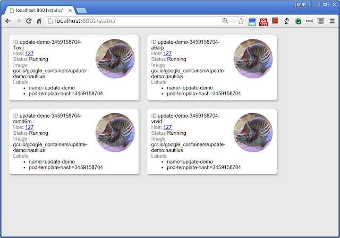This screenshot has width=340, height=238.
Task: Click the ID text ending in vrvkf
Action: [185, 118]
